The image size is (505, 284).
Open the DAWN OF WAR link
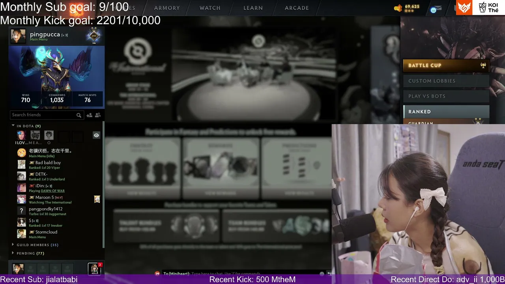tap(52, 191)
